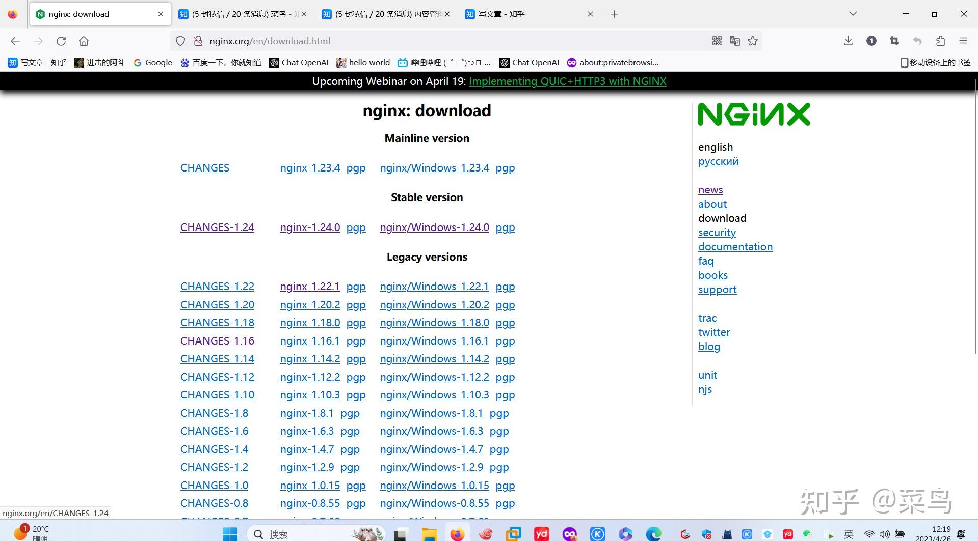View insecure connection lock icon info
Image resolution: width=978 pixels, height=541 pixels.
click(198, 41)
